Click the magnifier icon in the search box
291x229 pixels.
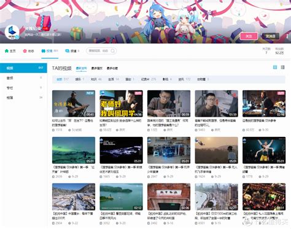113,51
